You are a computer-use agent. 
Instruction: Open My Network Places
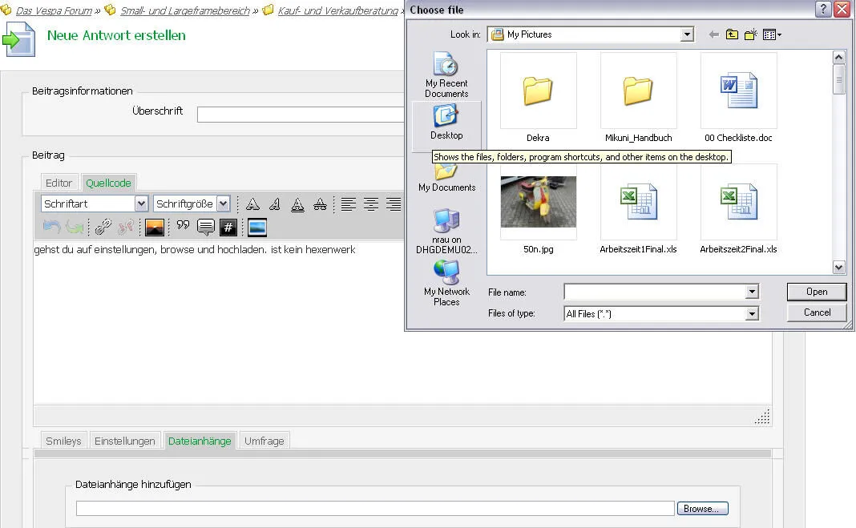tap(446, 282)
